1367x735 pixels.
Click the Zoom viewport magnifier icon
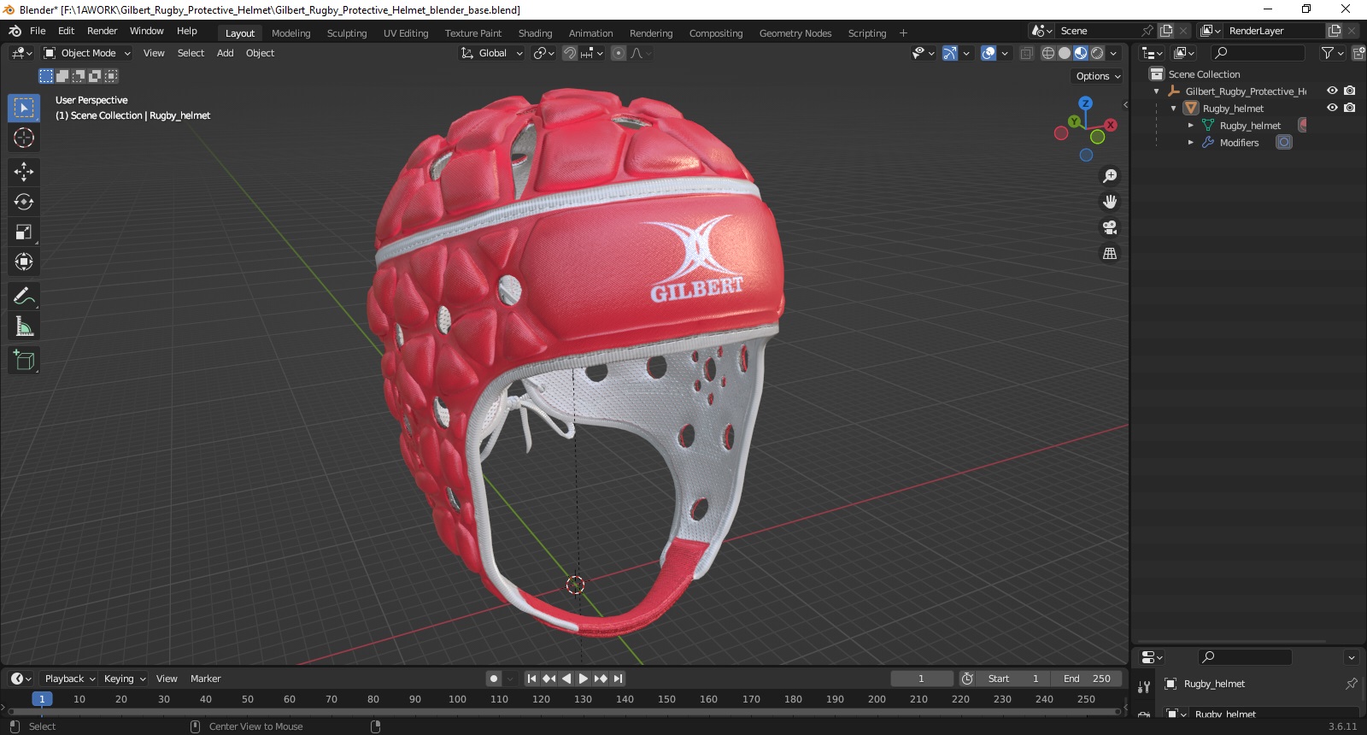click(1110, 176)
